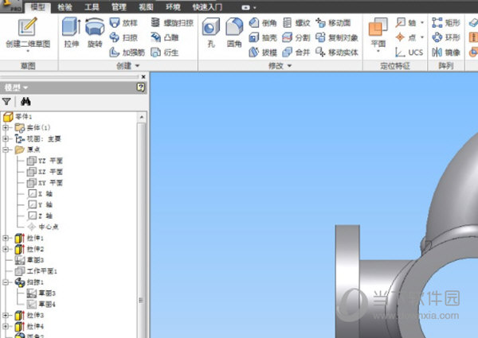Screen dimensions: 478x338
Task: Select 草图4 under 扫掠1
Action: 41,304
